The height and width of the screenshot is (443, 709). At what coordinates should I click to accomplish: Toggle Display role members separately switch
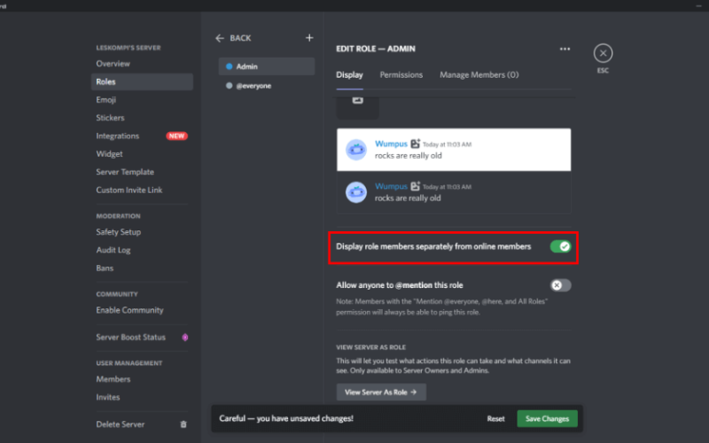click(x=560, y=246)
